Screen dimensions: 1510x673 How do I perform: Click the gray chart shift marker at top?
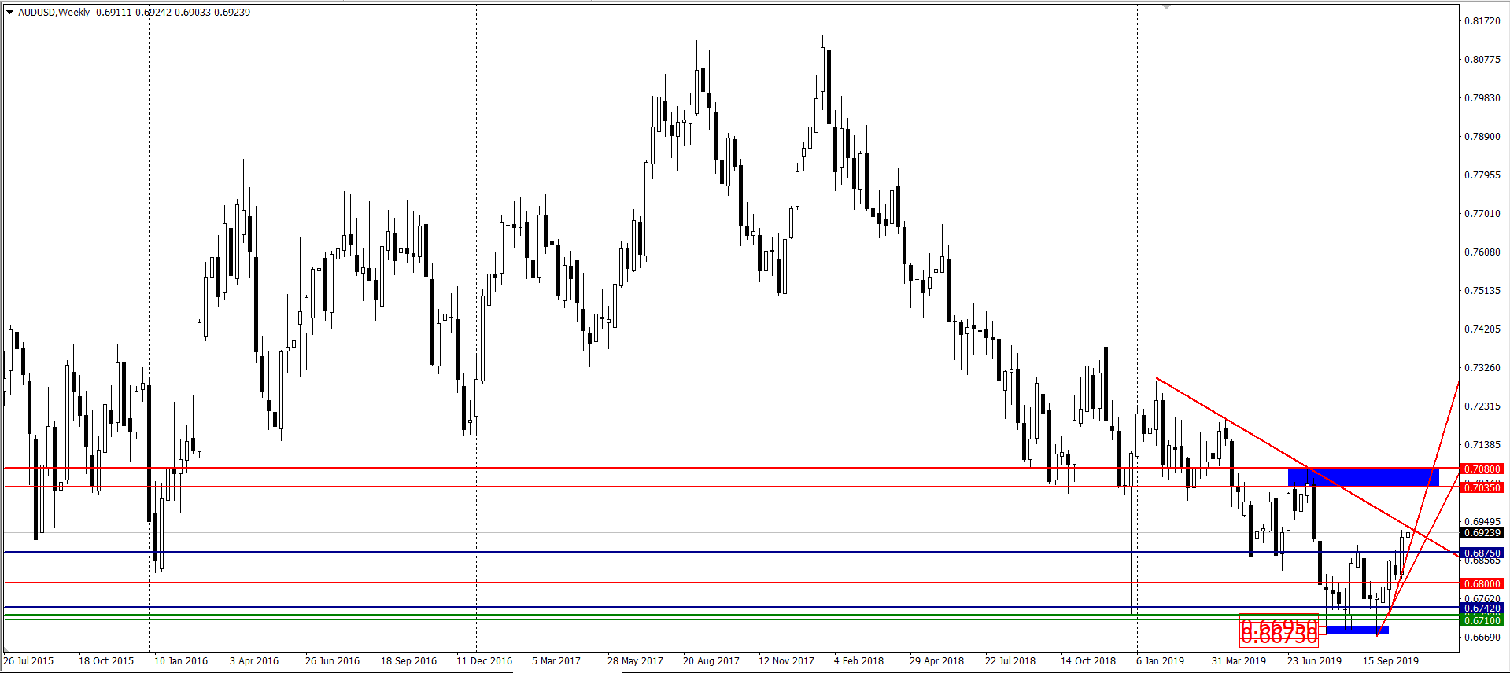pyautogui.click(x=1166, y=7)
